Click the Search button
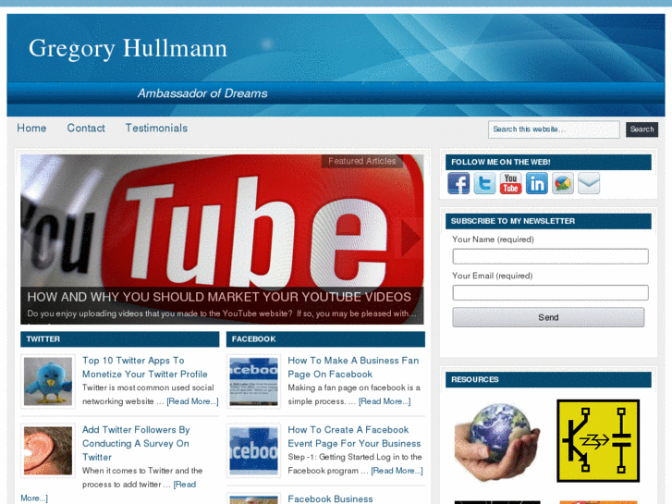 641,129
